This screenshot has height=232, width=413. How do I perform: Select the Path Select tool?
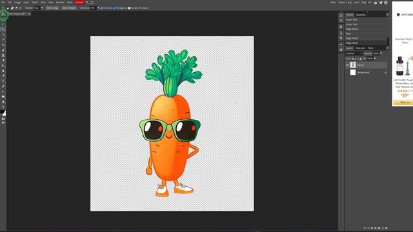coord(3,92)
